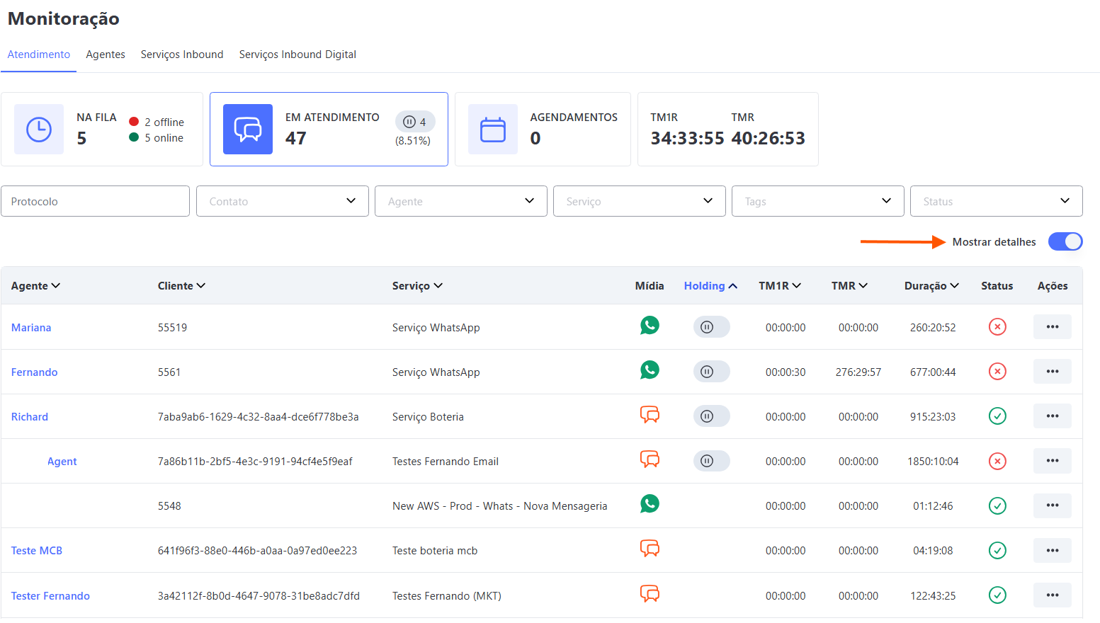This screenshot has height=623, width=1100.
Task: Open the Contato filter dropdown
Action: tap(282, 201)
